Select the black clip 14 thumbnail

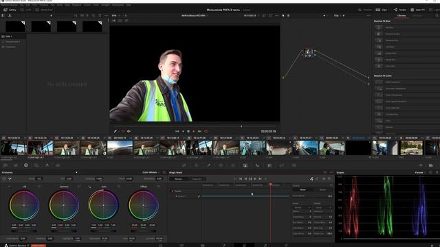[x=358, y=148]
